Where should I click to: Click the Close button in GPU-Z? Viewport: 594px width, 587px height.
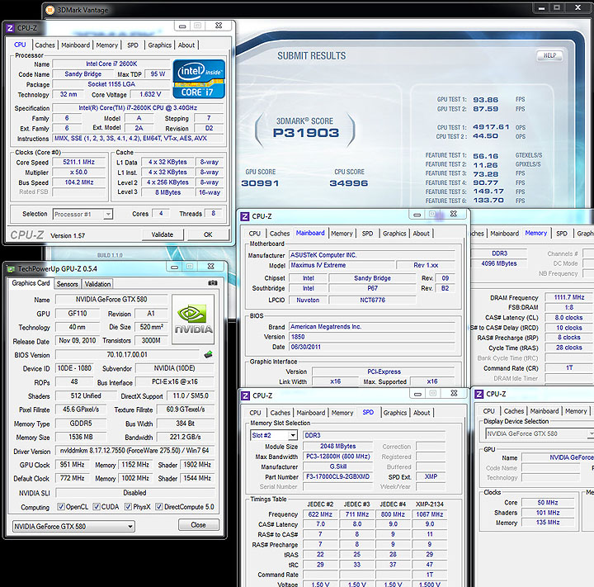tap(199, 525)
